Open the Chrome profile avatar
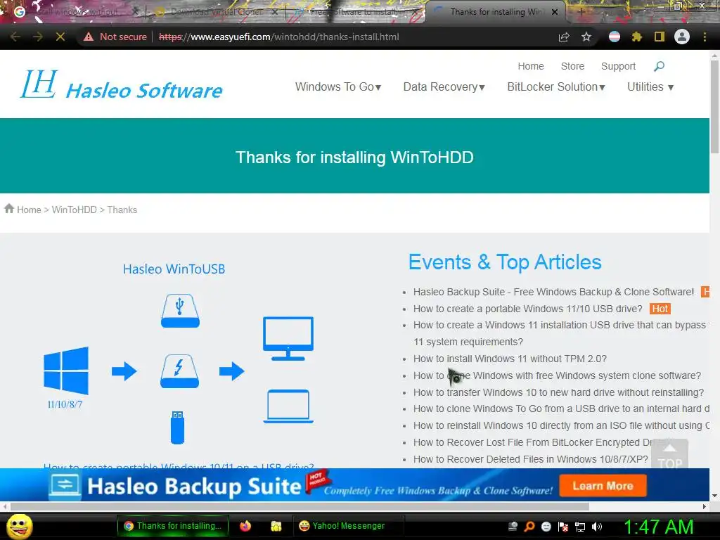This screenshot has width=720, height=540. 682,37
